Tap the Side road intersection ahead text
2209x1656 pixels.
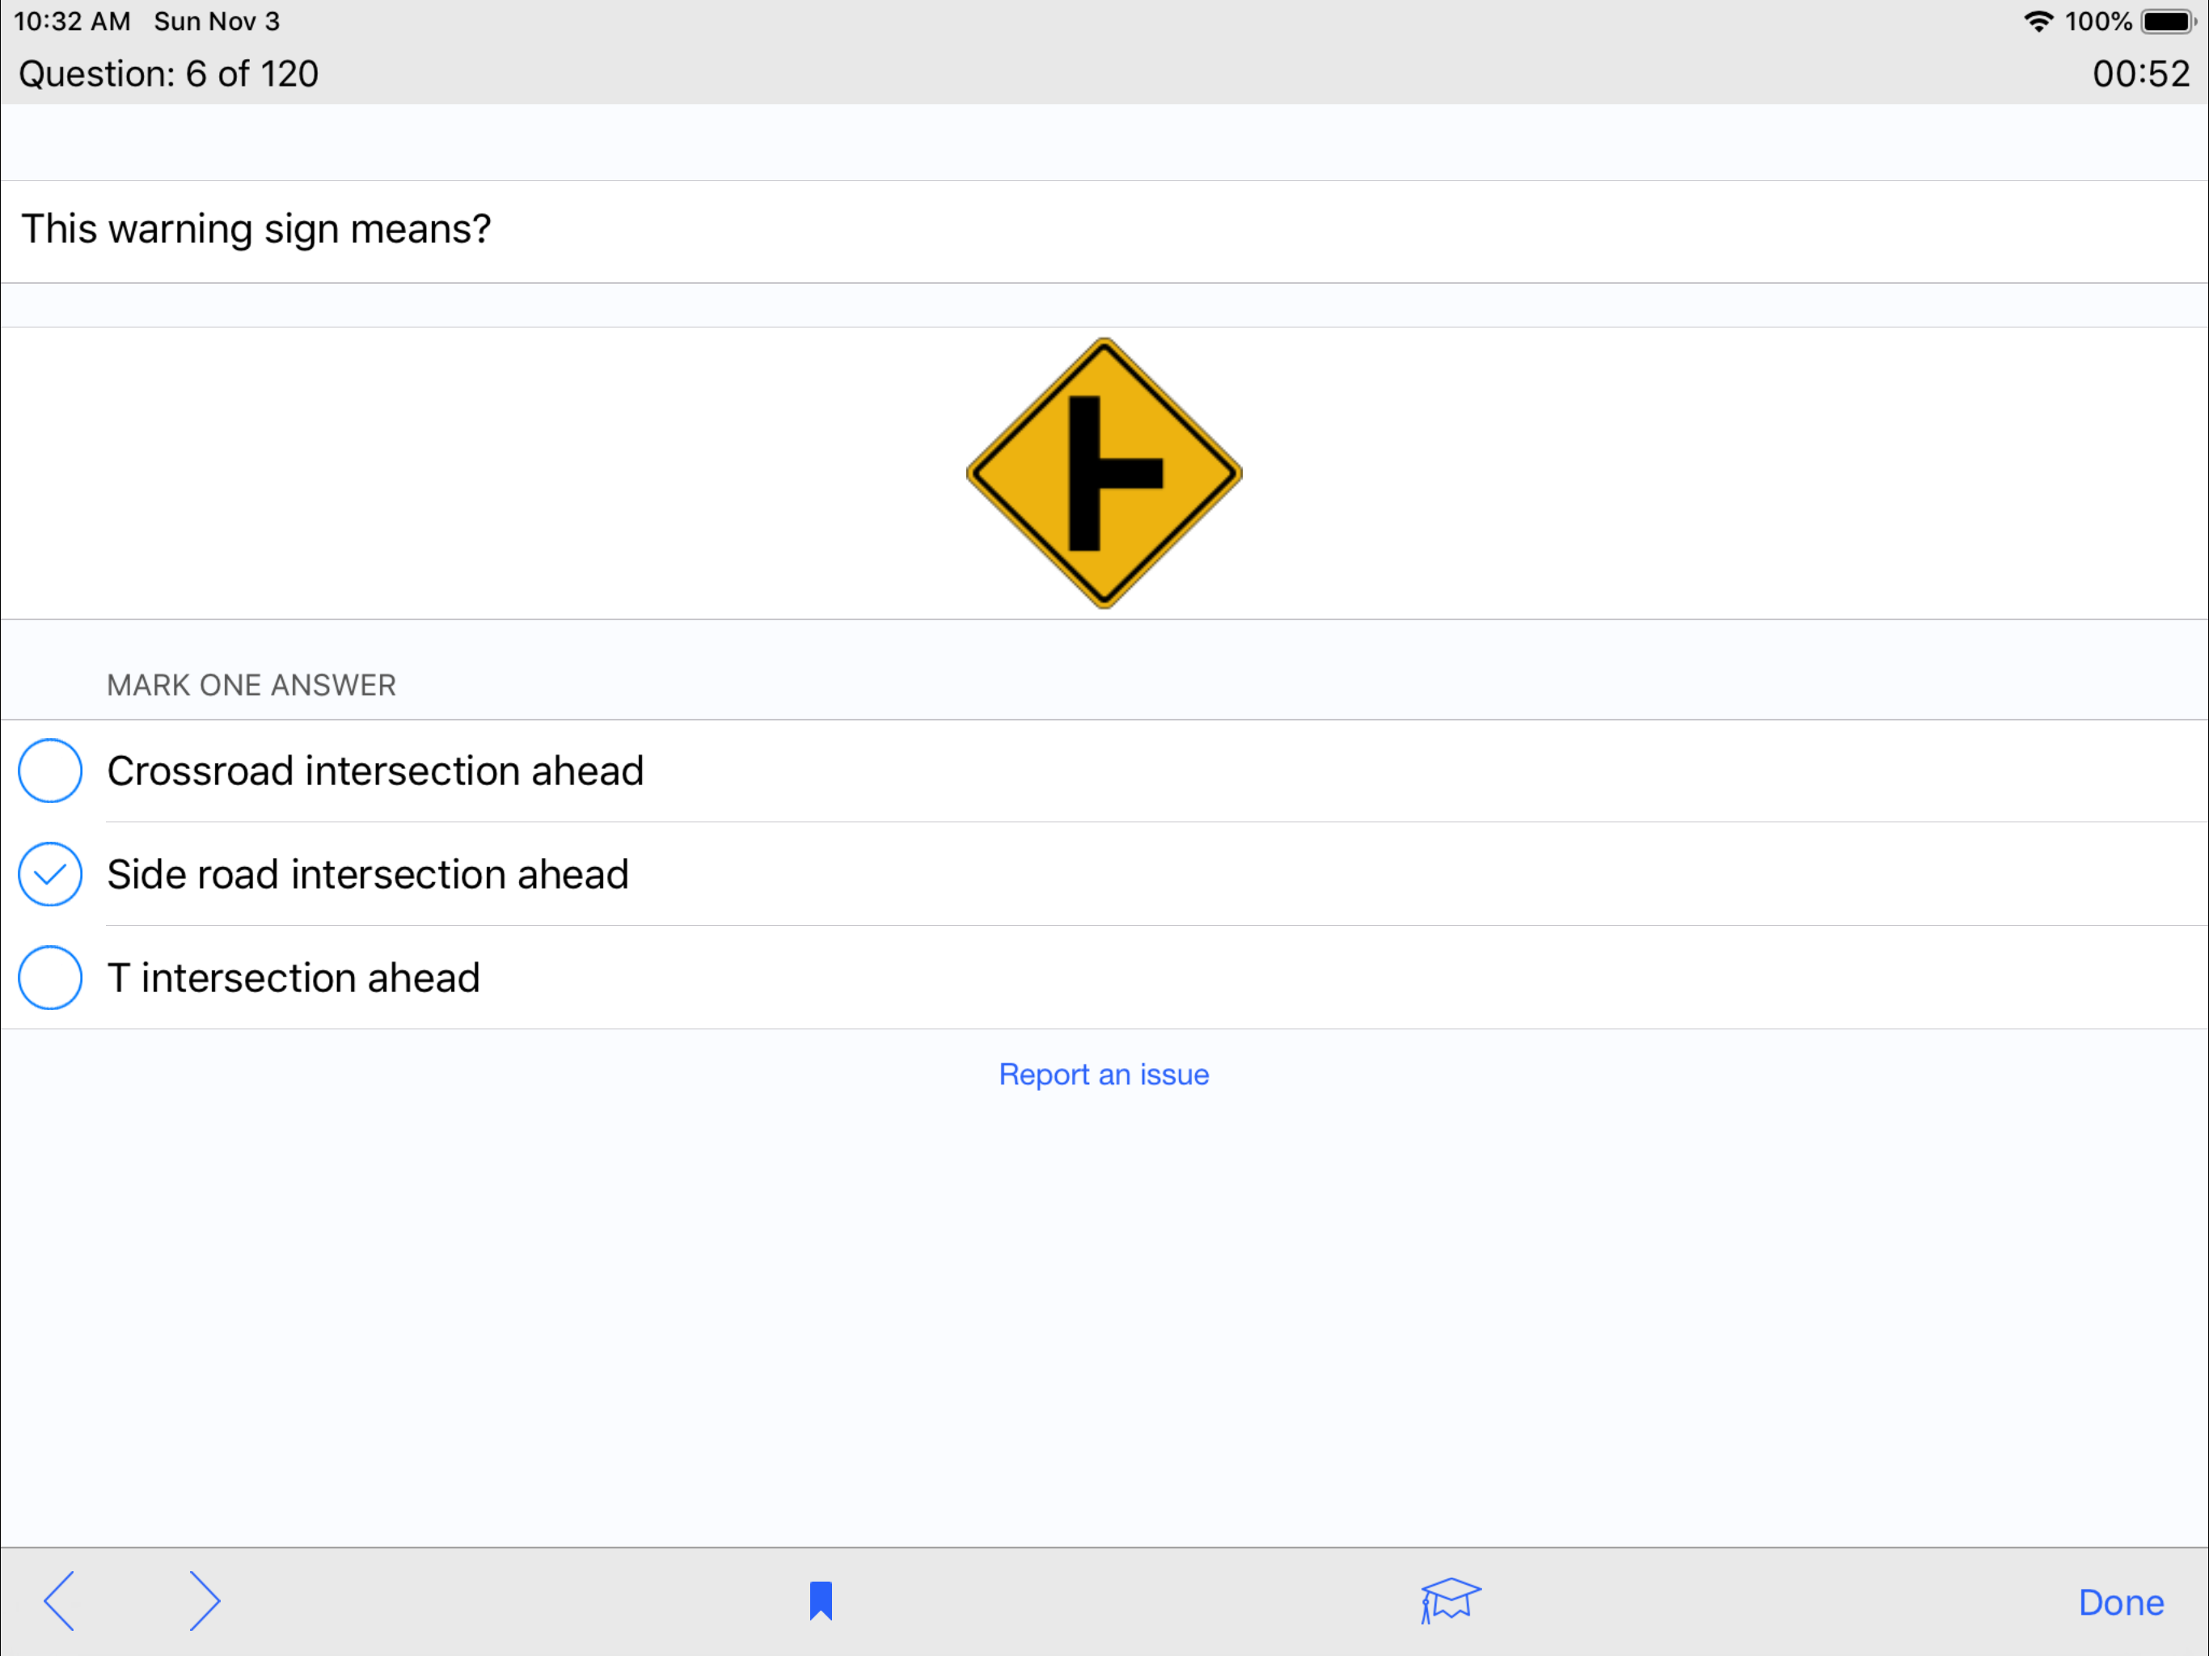pos(368,874)
